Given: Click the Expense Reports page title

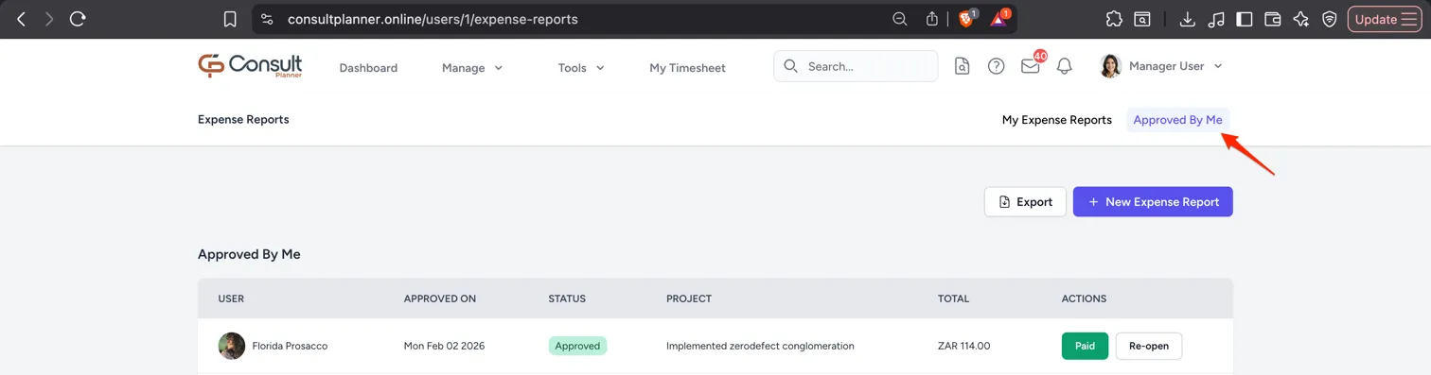Looking at the screenshot, I should pyautogui.click(x=243, y=120).
